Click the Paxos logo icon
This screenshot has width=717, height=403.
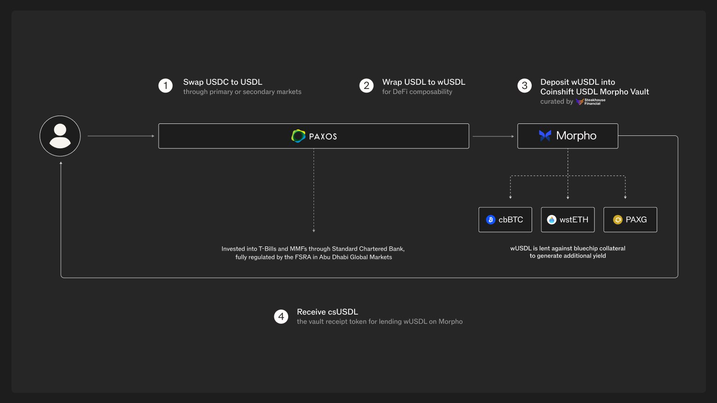pyautogui.click(x=298, y=136)
